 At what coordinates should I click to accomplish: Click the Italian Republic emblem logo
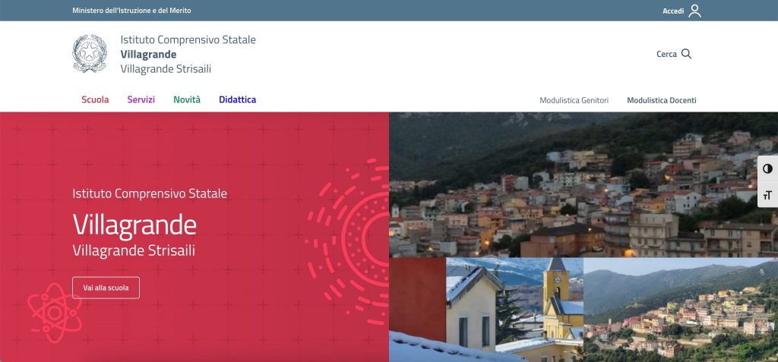point(90,54)
